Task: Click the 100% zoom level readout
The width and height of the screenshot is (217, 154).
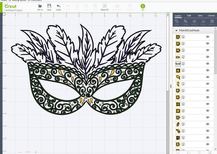Action: 28,152
